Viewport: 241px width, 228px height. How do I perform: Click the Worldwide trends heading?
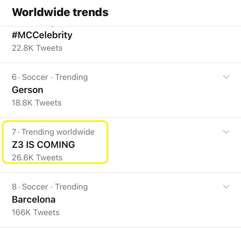(x=60, y=12)
